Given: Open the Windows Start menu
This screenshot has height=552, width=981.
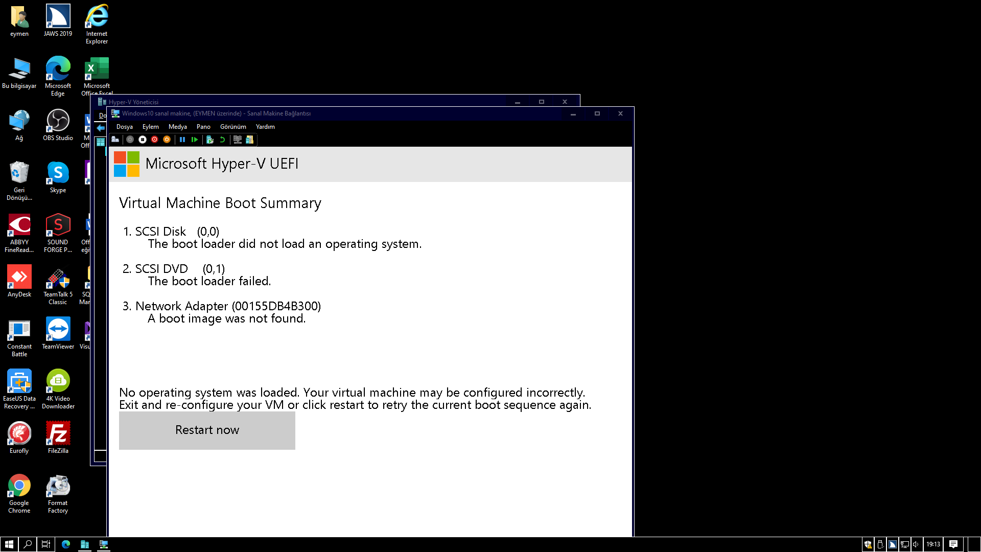Looking at the screenshot, I should [x=9, y=544].
